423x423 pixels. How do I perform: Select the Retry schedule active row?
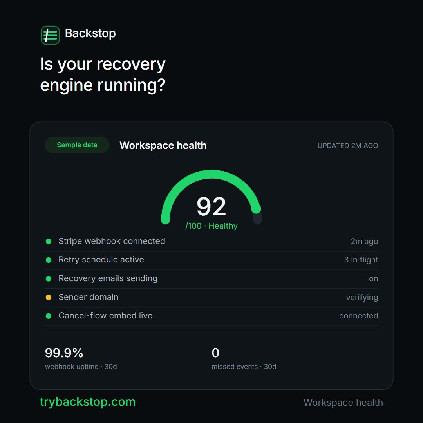[x=211, y=260]
